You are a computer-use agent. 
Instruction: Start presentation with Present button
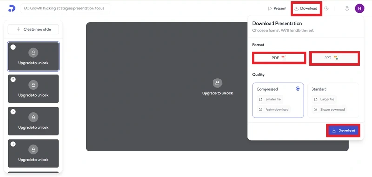click(277, 8)
